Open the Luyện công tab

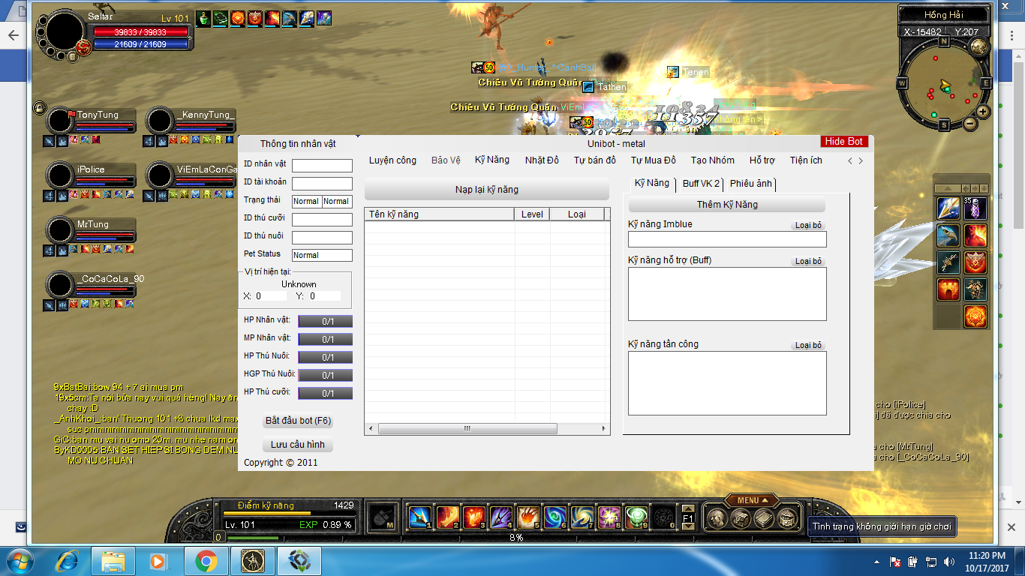click(392, 160)
